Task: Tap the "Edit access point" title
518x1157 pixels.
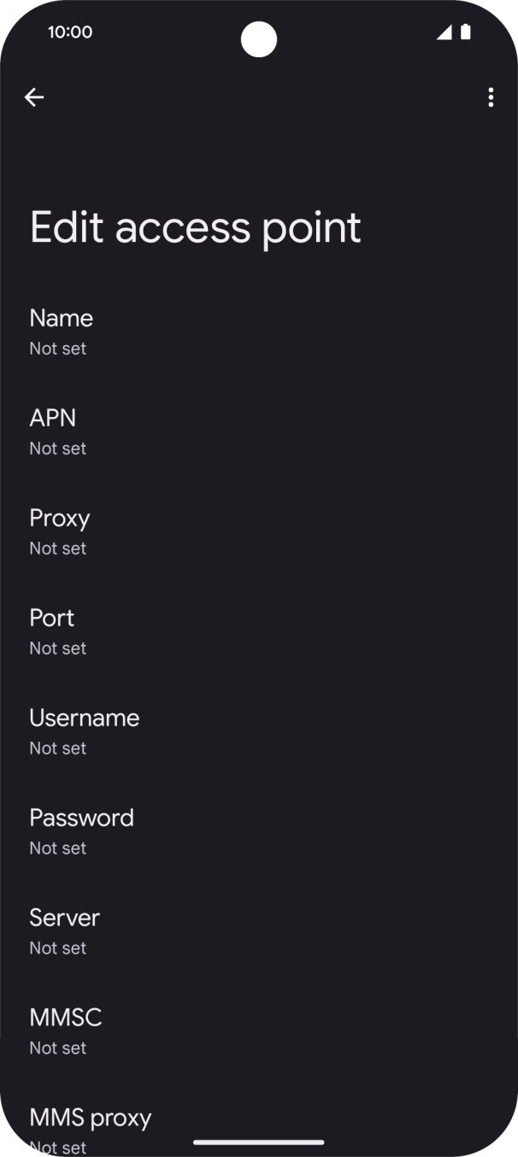Action: 196,227
